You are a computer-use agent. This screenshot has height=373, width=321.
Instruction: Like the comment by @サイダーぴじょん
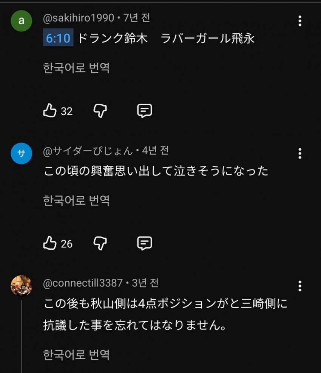[x=50, y=243]
